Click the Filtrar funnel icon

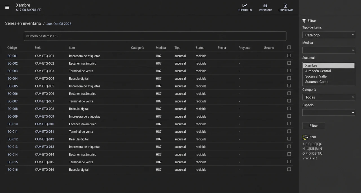click(x=304, y=21)
